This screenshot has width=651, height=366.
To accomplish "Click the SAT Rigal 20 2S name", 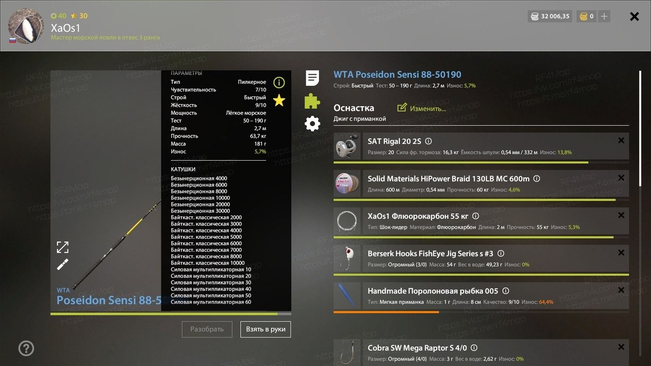I will point(395,141).
